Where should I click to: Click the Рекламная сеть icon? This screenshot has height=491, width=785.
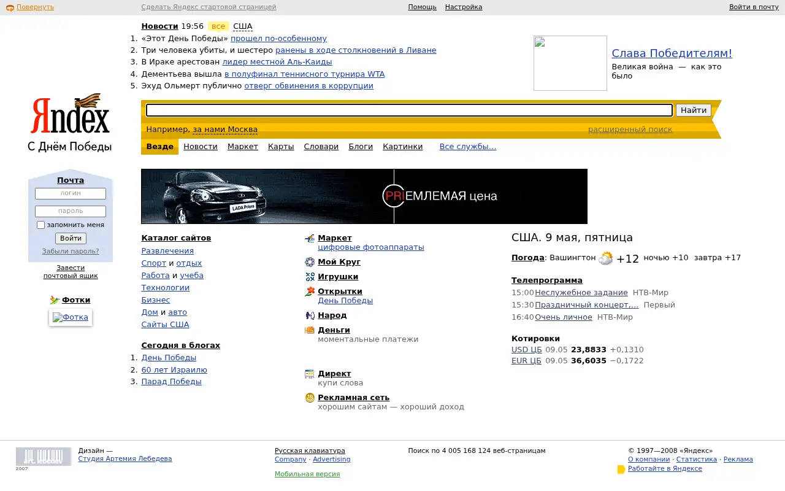tap(310, 398)
